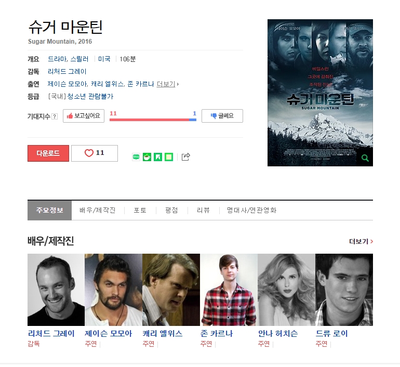The image size is (400, 367).
Task: Select the 명대사/연관영화 tab
Action: click(251, 211)
